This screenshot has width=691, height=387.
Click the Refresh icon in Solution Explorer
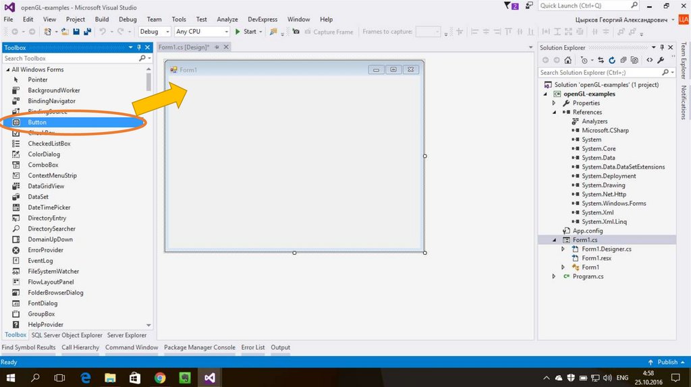click(x=612, y=60)
